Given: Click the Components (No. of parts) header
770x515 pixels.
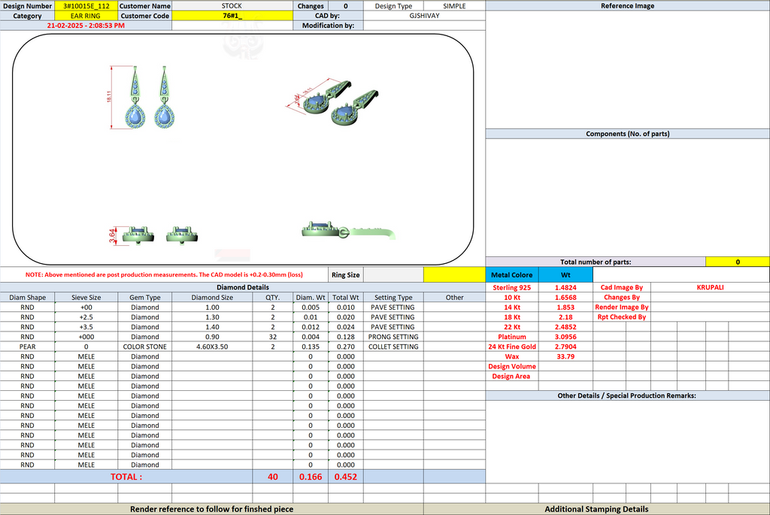Looking at the screenshot, I should (x=628, y=134).
